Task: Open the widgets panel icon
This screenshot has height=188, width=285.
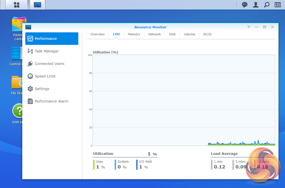Action: (x=278, y=5)
